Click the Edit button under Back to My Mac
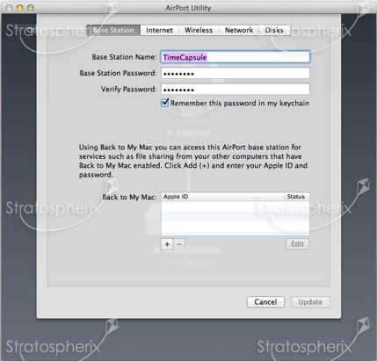Viewport: 377px width, 361px height. [297, 244]
